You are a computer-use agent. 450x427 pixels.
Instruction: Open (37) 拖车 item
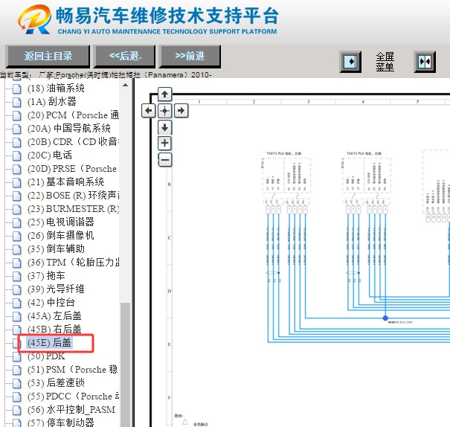[46, 276]
